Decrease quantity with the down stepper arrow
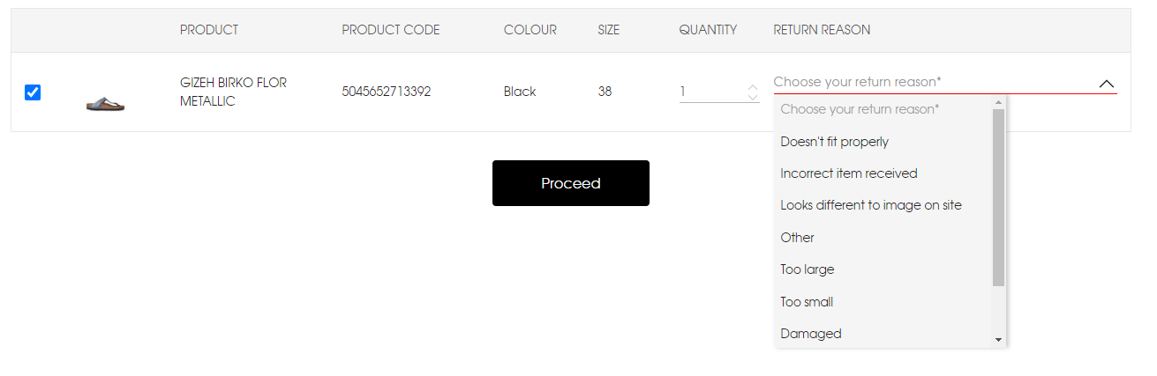The image size is (1157, 376). (752, 97)
